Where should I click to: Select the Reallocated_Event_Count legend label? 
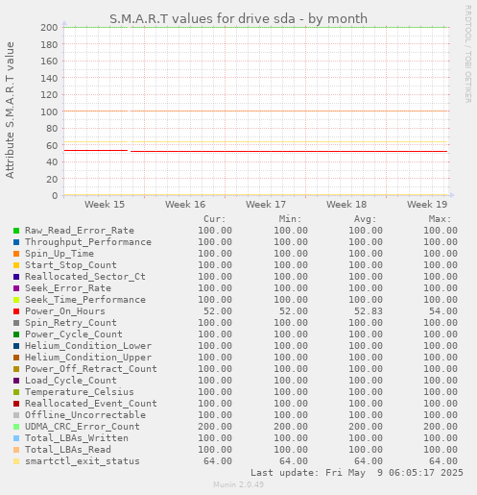(x=91, y=404)
